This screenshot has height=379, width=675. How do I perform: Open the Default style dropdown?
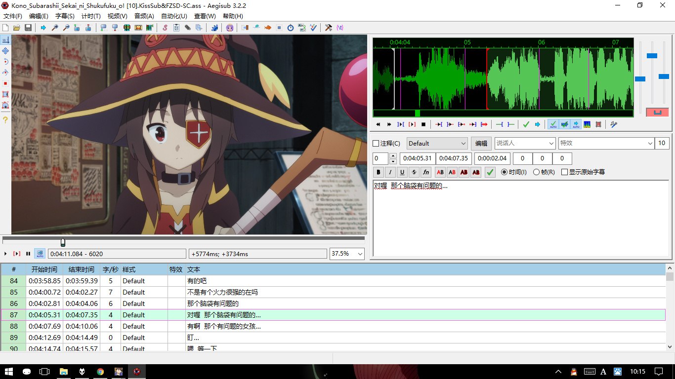click(x=437, y=143)
